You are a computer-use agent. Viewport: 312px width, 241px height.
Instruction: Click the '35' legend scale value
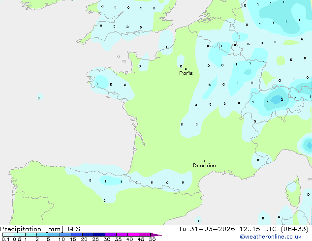[118, 239]
